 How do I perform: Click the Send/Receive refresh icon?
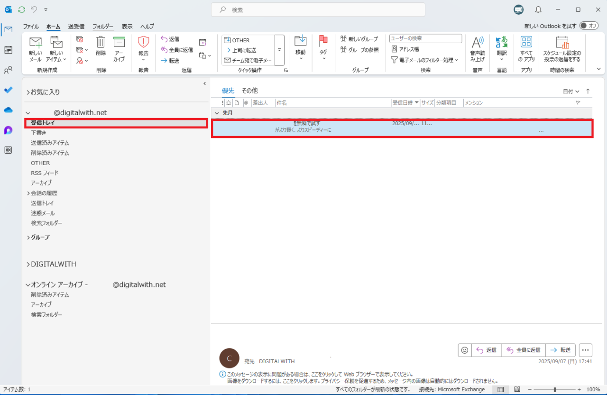[21, 9]
